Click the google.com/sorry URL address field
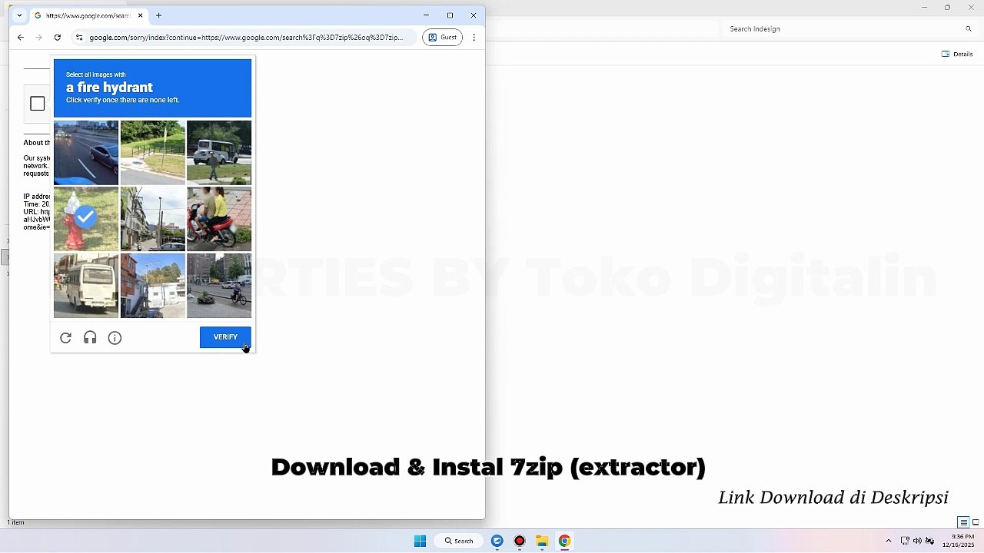The height and width of the screenshot is (553, 984). [246, 37]
